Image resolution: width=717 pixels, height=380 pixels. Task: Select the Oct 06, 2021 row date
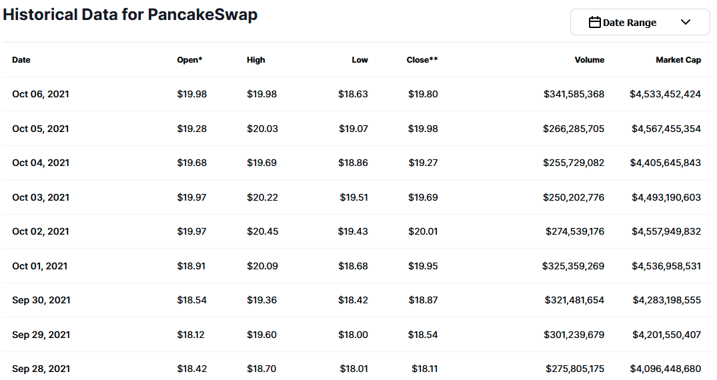pyautogui.click(x=41, y=94)
